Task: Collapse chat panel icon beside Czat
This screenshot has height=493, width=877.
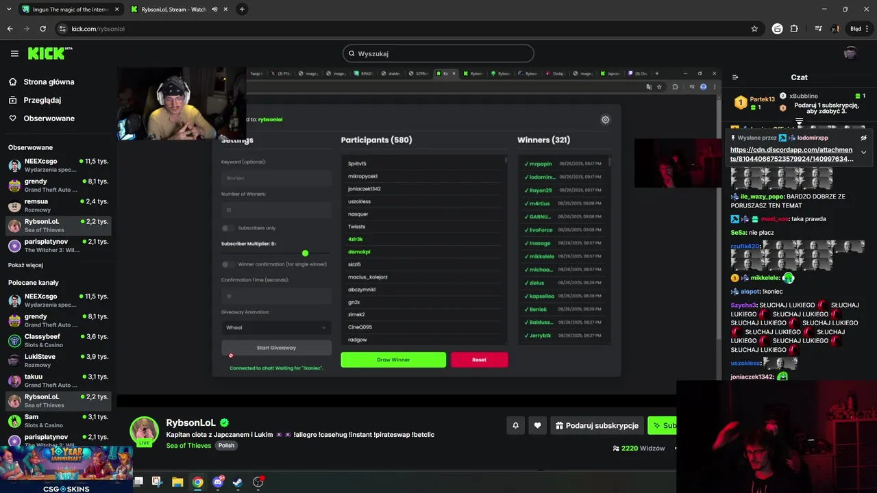Action: 735,77
